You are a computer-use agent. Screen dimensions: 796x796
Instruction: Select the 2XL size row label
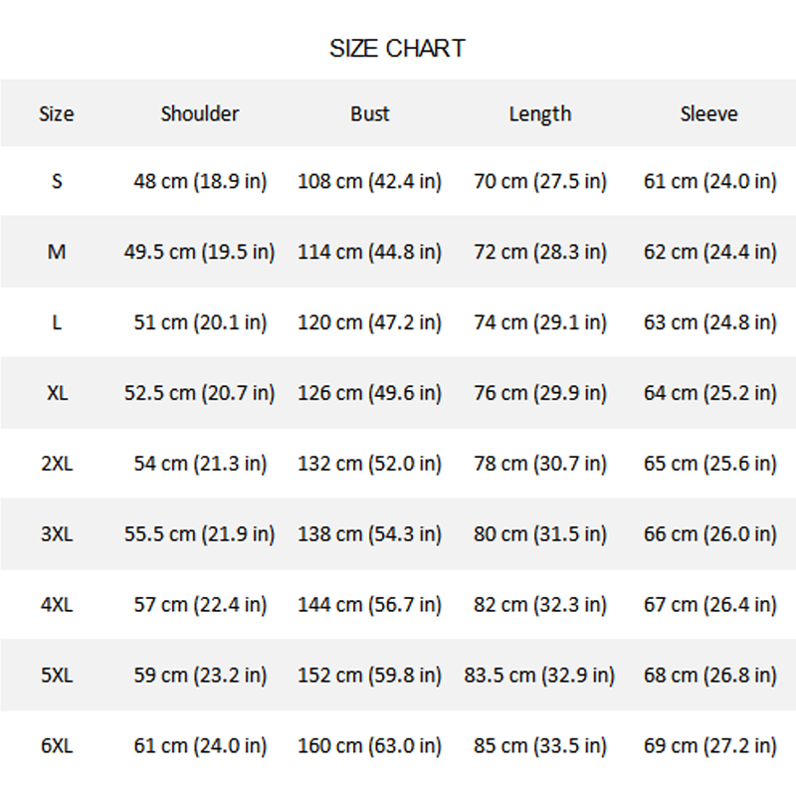[57, 464]
